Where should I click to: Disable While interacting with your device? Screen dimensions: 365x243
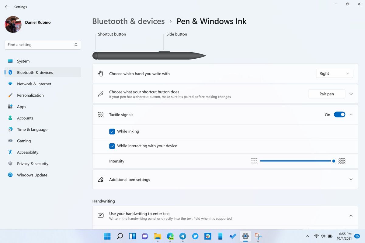pos(112,146)
